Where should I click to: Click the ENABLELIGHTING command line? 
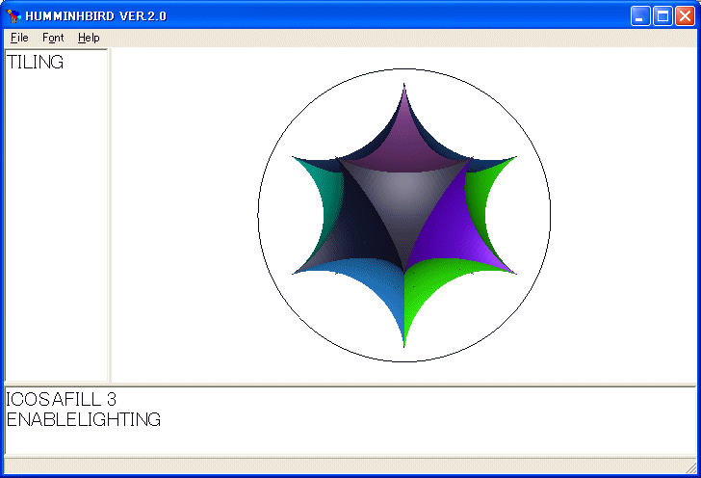point(84,419)
